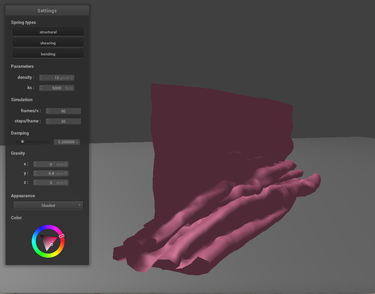This screenshot has width=375, height=294.
Task: Click the damping 0.200000 percent field
Action: coord(67,142)
